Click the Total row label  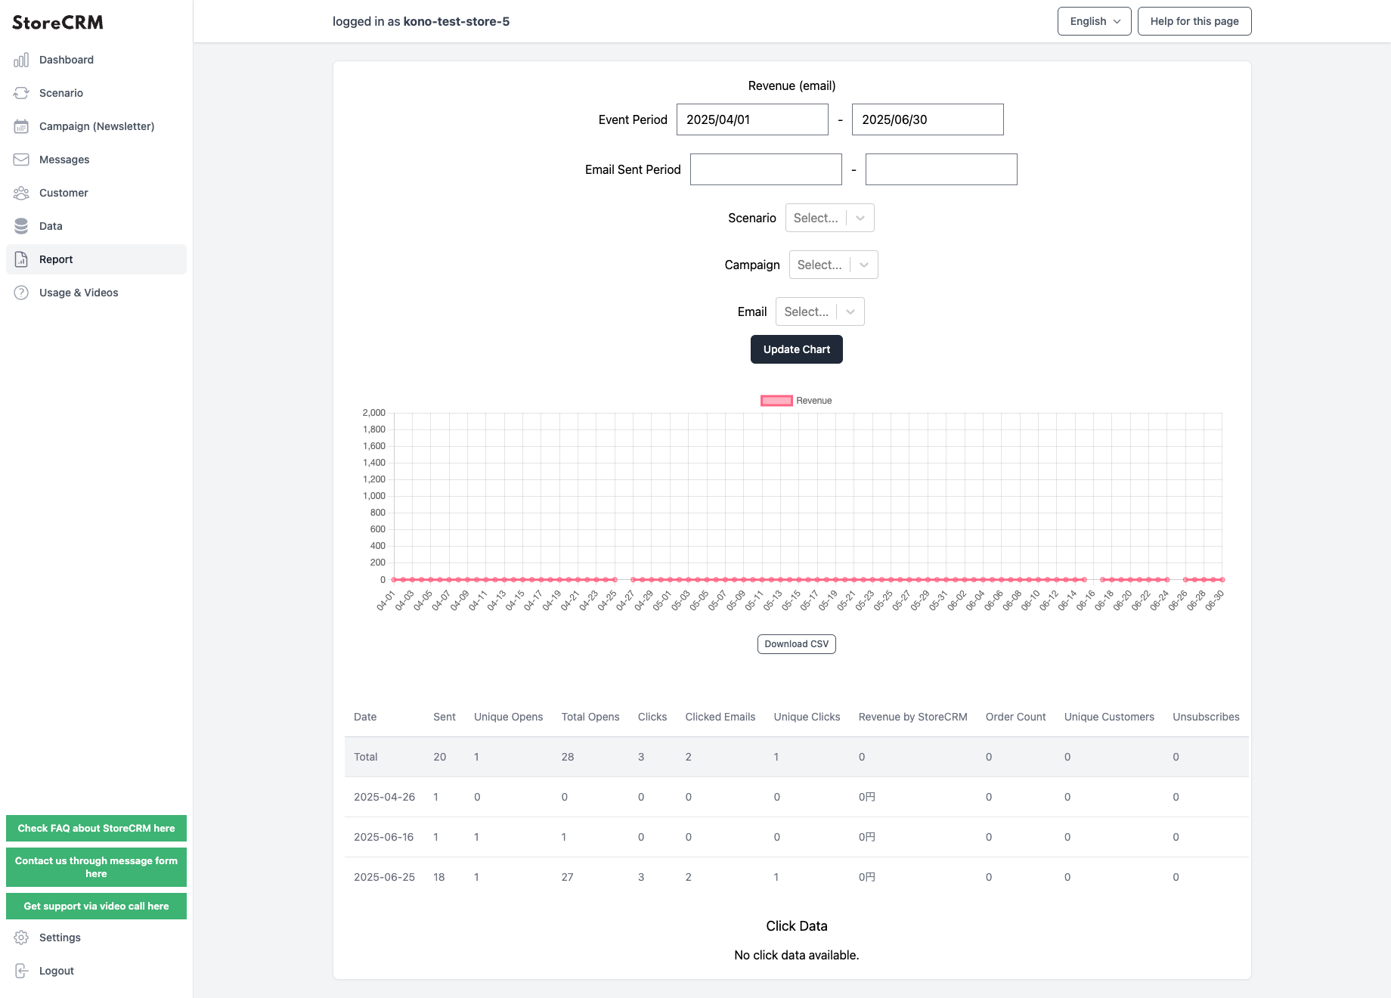coord(366,757)
